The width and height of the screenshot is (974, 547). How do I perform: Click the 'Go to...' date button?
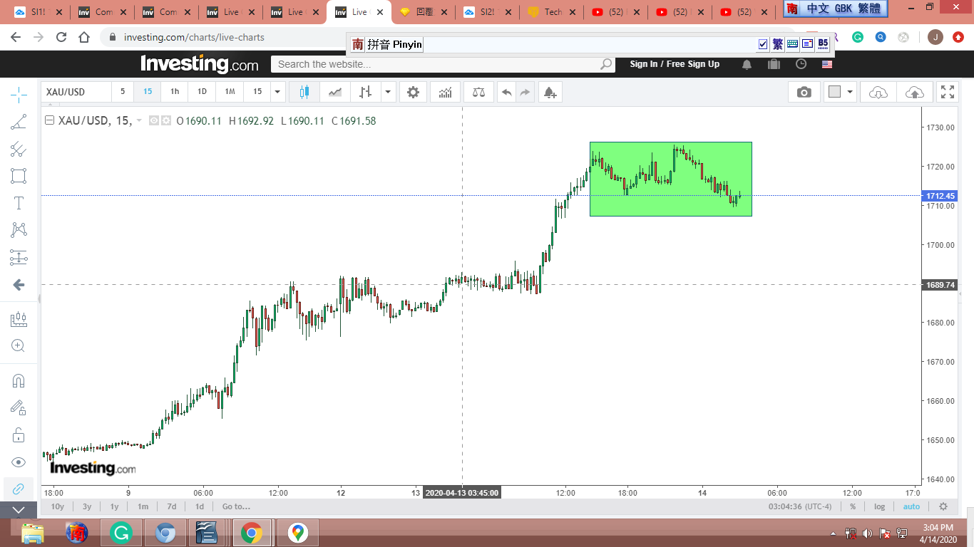coord(236,506)
